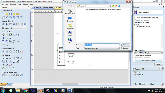Click the Redo arrow icon
This screenshot has width=165, height=93.
[21, 17]
